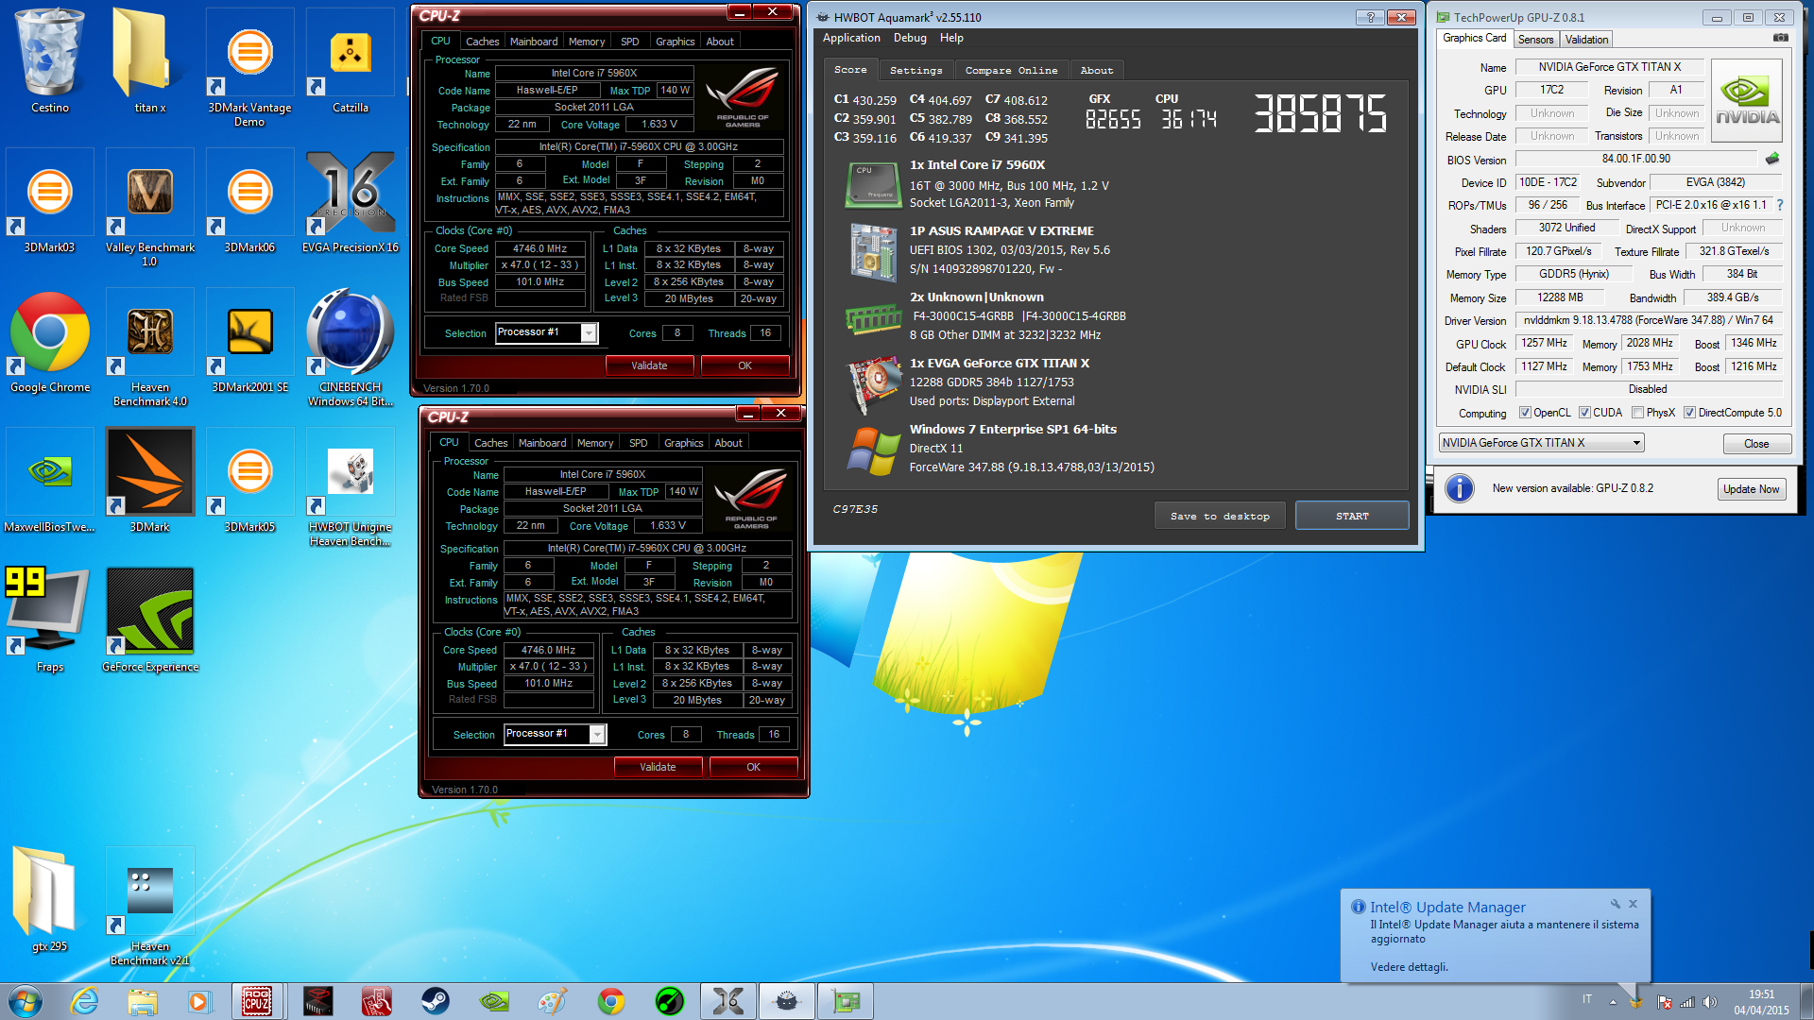1814x1020 pixels.
Task: Click the volume speaker tray icon
Action: 1709,1002
